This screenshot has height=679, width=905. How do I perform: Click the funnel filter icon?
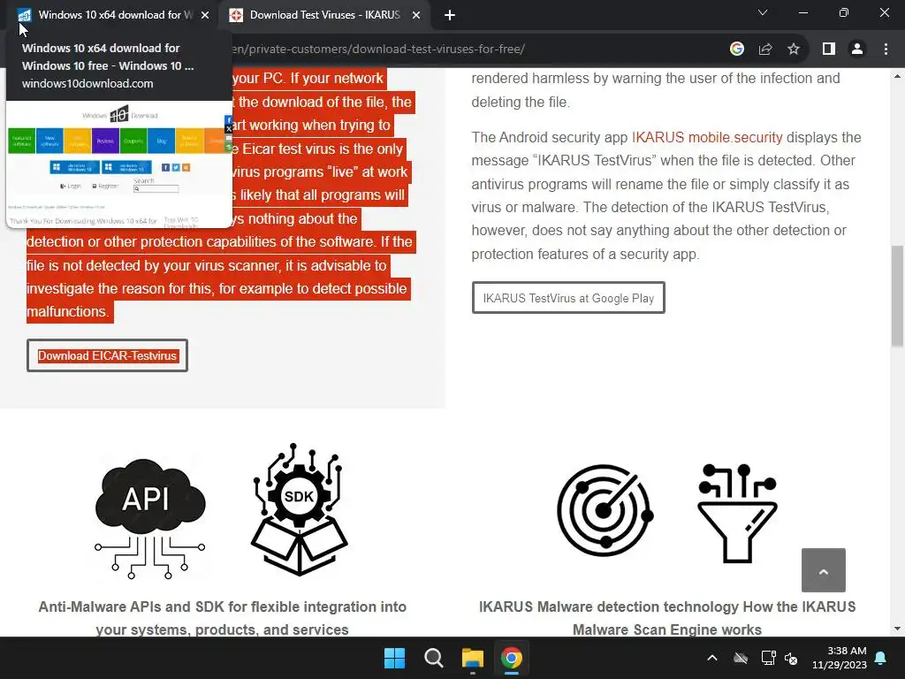coord(738,513)
